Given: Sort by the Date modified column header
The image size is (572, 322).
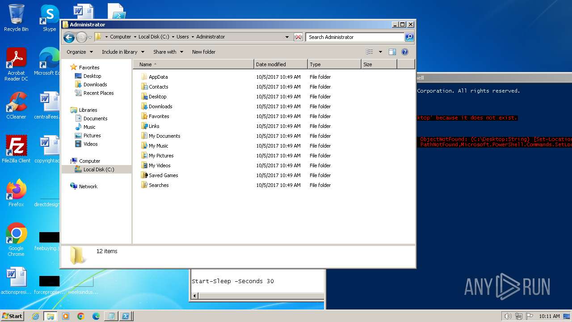Looking at the screenshot, I should pyautogui.click(x=281, y=64).
